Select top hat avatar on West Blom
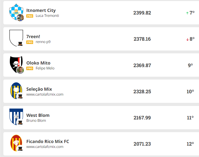Screen dimensions: 199x157 pyautogui.click(x=20, y=123)
